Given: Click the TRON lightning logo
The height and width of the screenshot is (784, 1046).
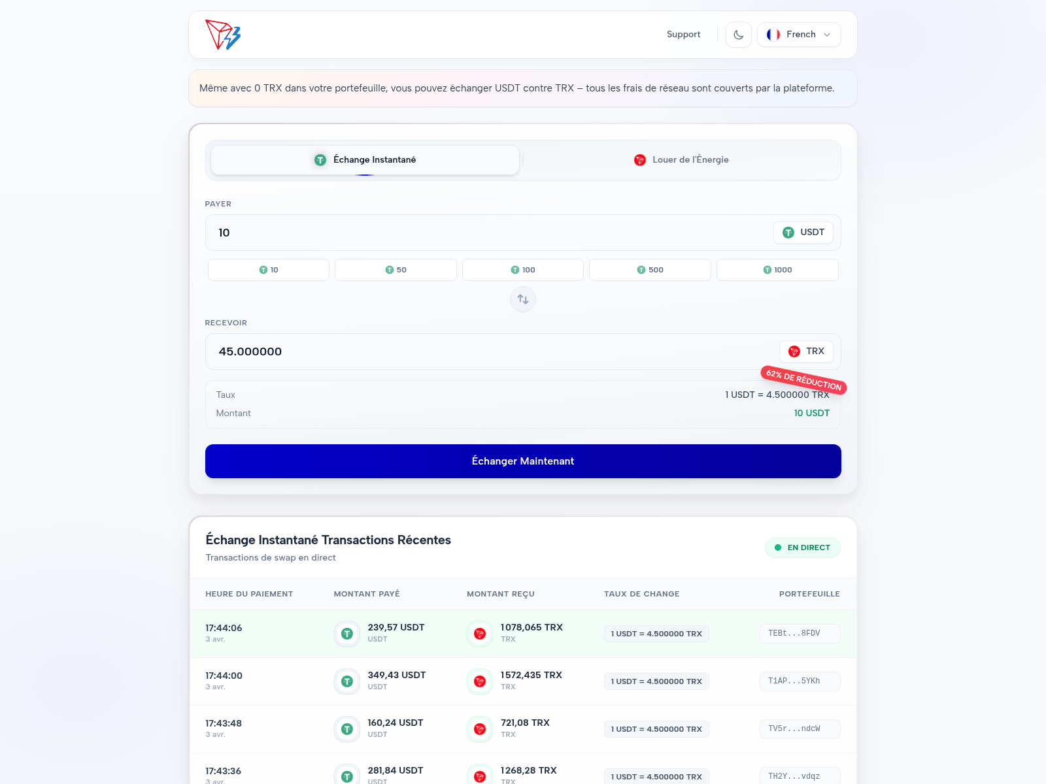Looking at the screenshot, I should [x=223, y=35].
